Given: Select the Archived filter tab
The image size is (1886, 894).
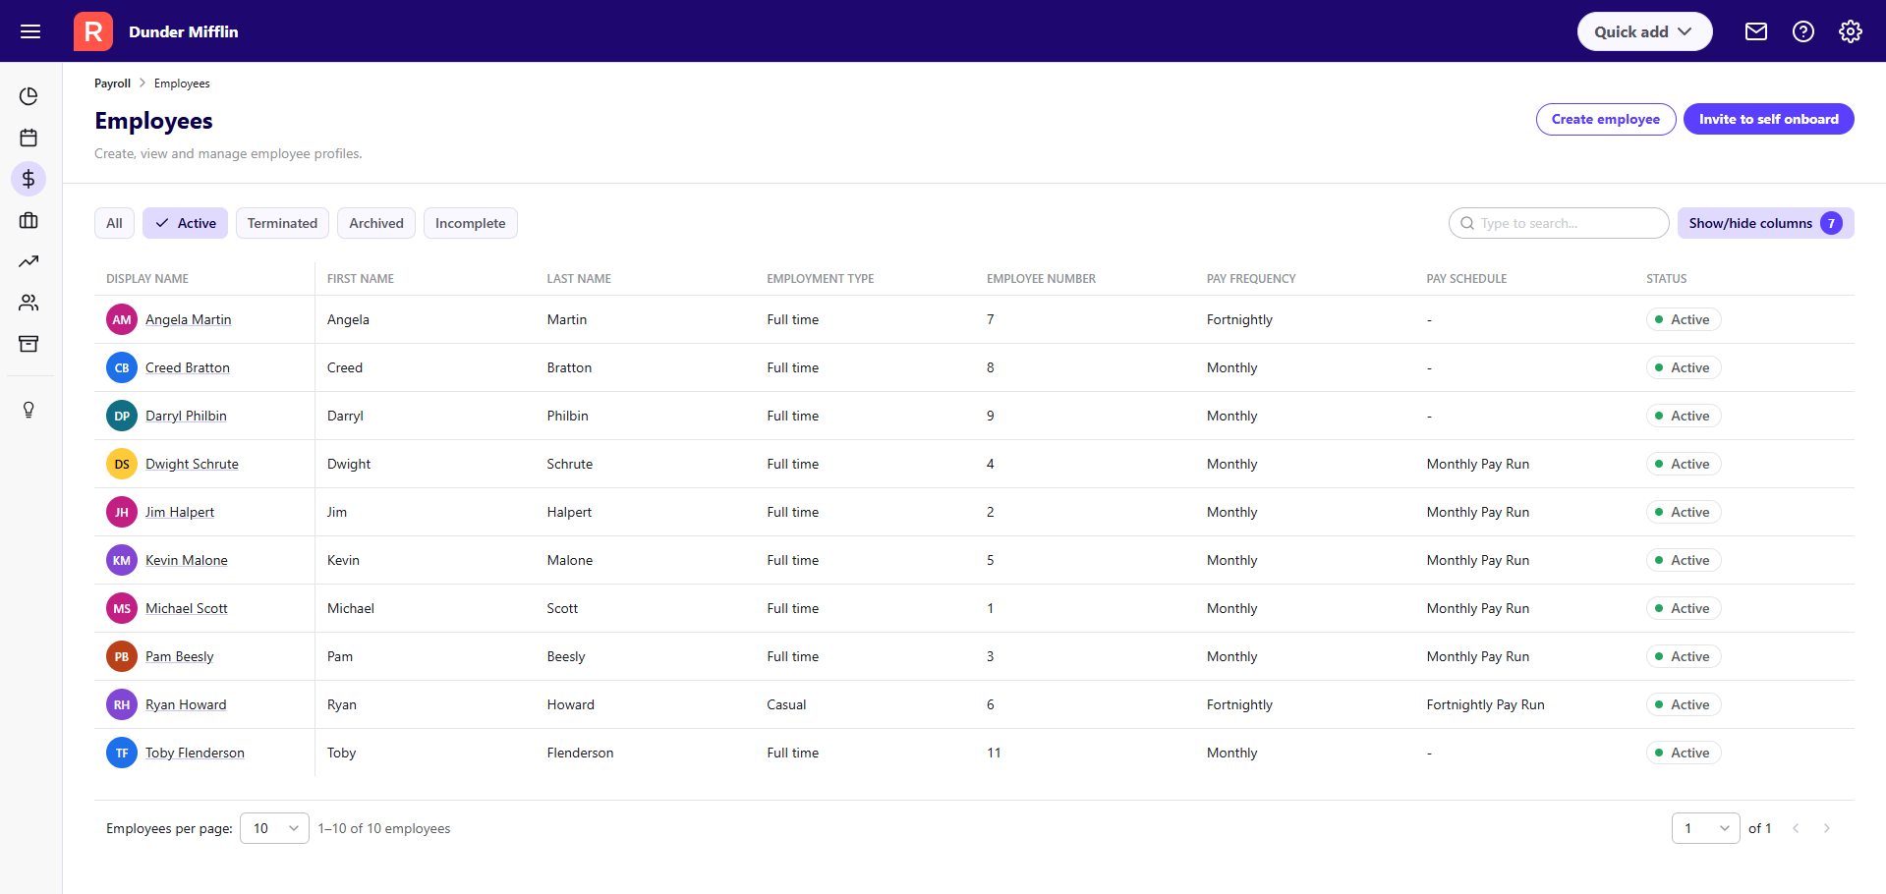Looking at the screenshot, I should pos(376,223).
